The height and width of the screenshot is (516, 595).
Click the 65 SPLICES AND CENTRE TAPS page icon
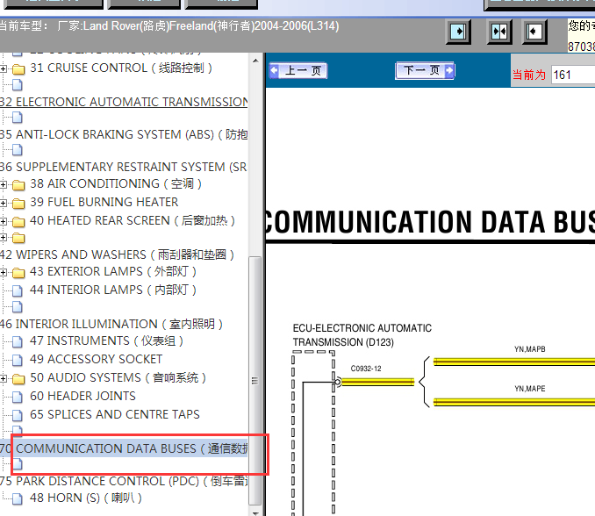pos(17,415)
